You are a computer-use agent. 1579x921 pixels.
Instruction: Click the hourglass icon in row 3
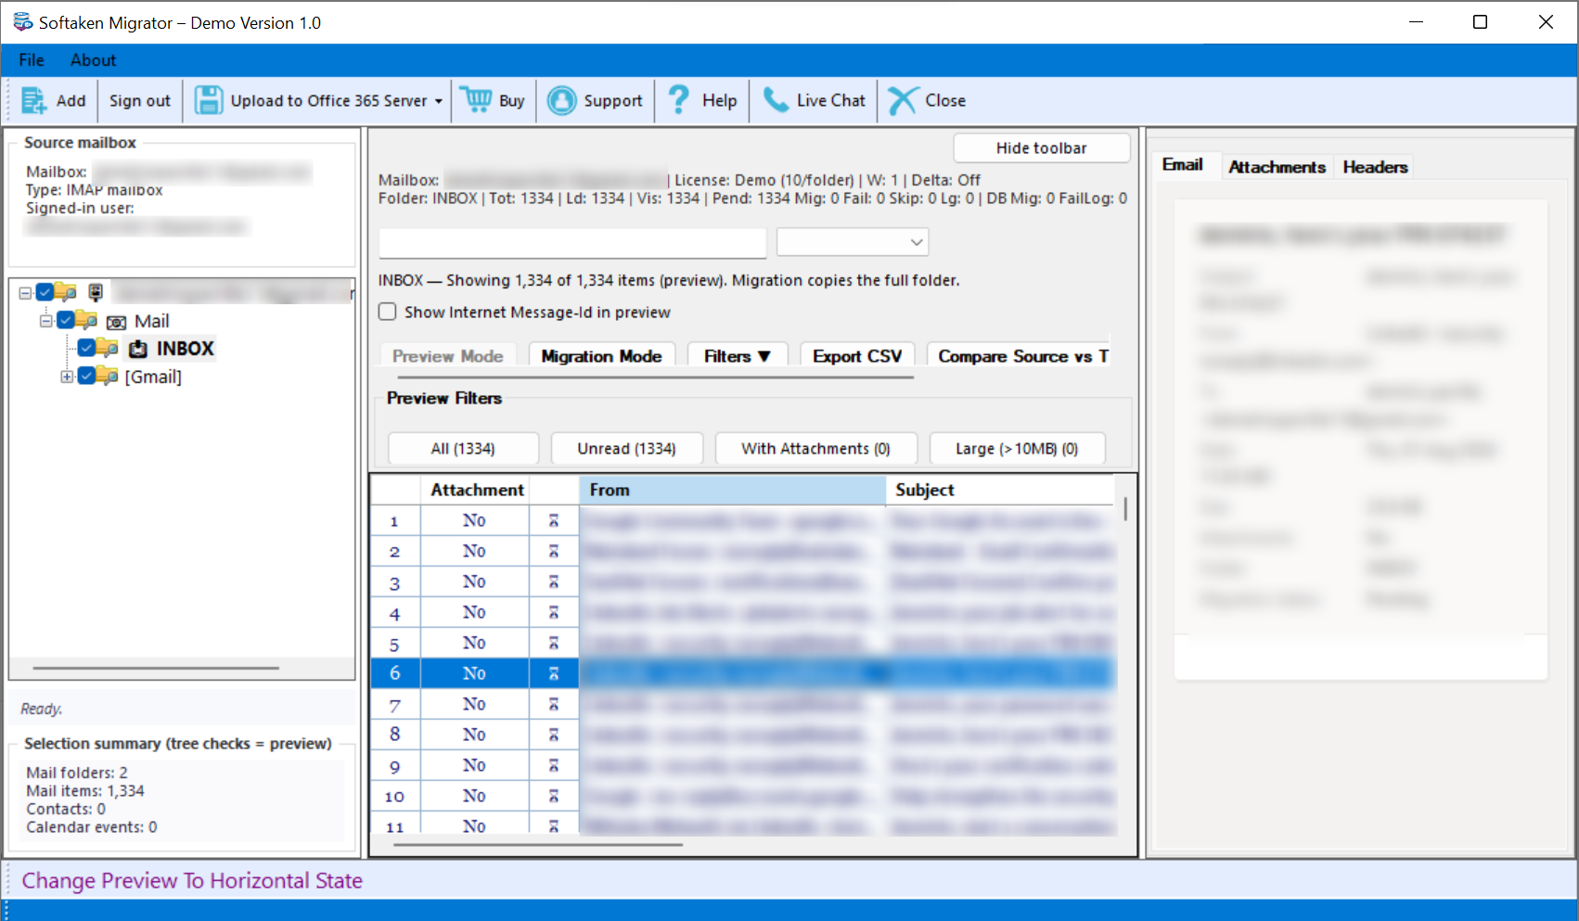[554, 582]
